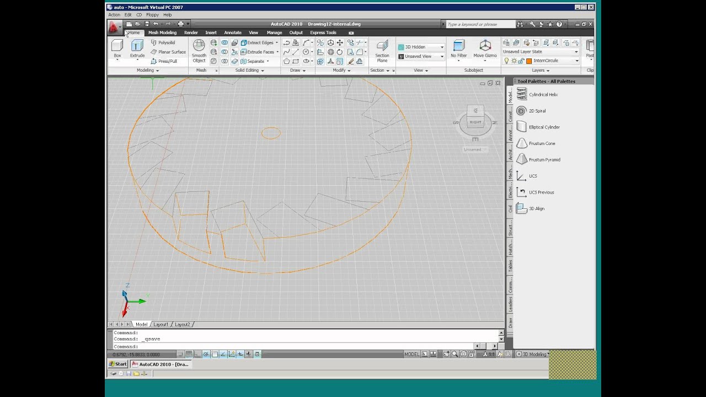Click the AutoCAD 2010 taskbar button

point(161,364)
